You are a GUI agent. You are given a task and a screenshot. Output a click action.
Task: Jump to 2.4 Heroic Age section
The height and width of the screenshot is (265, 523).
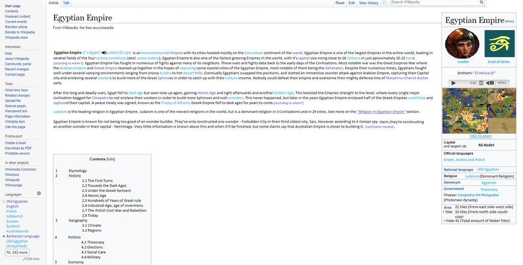click(x=94, y=196)
